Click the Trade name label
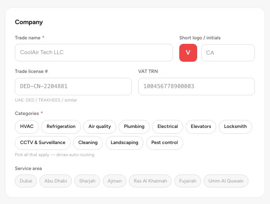 pyautogui.click(x=28, y=38)
